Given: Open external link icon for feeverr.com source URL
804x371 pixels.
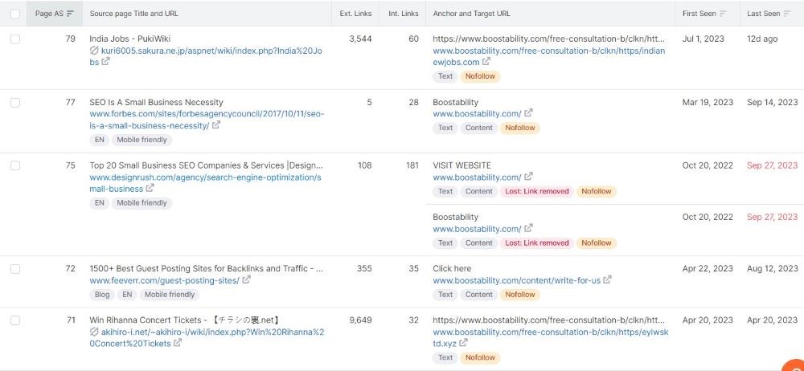Looking at the screenshot, I should click(247, 280).
